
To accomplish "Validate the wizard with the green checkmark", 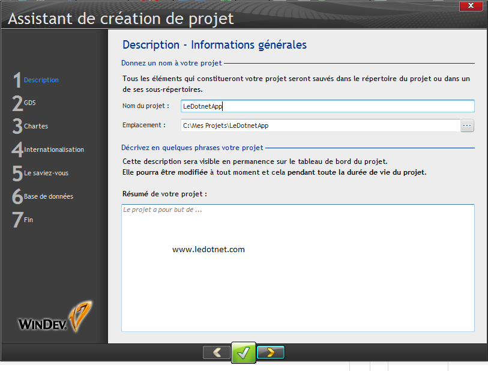I will coord(243,352).
